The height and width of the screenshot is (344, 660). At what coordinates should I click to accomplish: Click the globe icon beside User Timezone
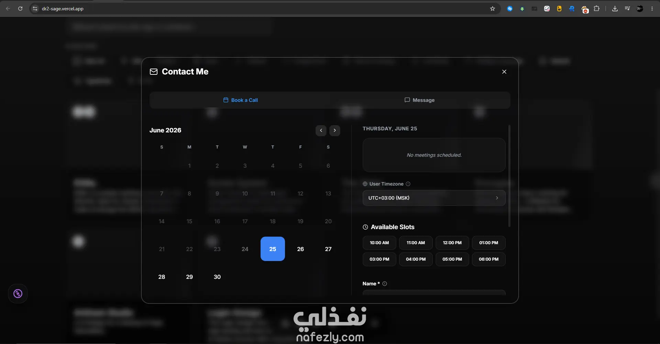click(365, 184)
